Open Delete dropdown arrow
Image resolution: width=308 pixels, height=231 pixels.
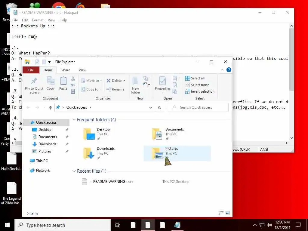[124, 81]
